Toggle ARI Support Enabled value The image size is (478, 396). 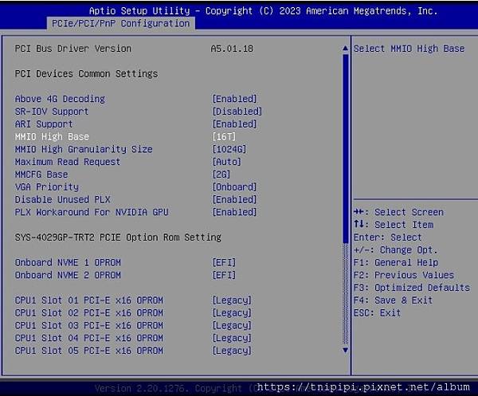click(x=234, y=124)
